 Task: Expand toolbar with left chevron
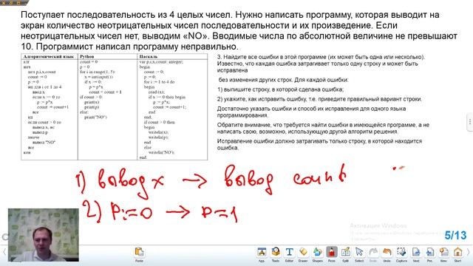[4, 252]
